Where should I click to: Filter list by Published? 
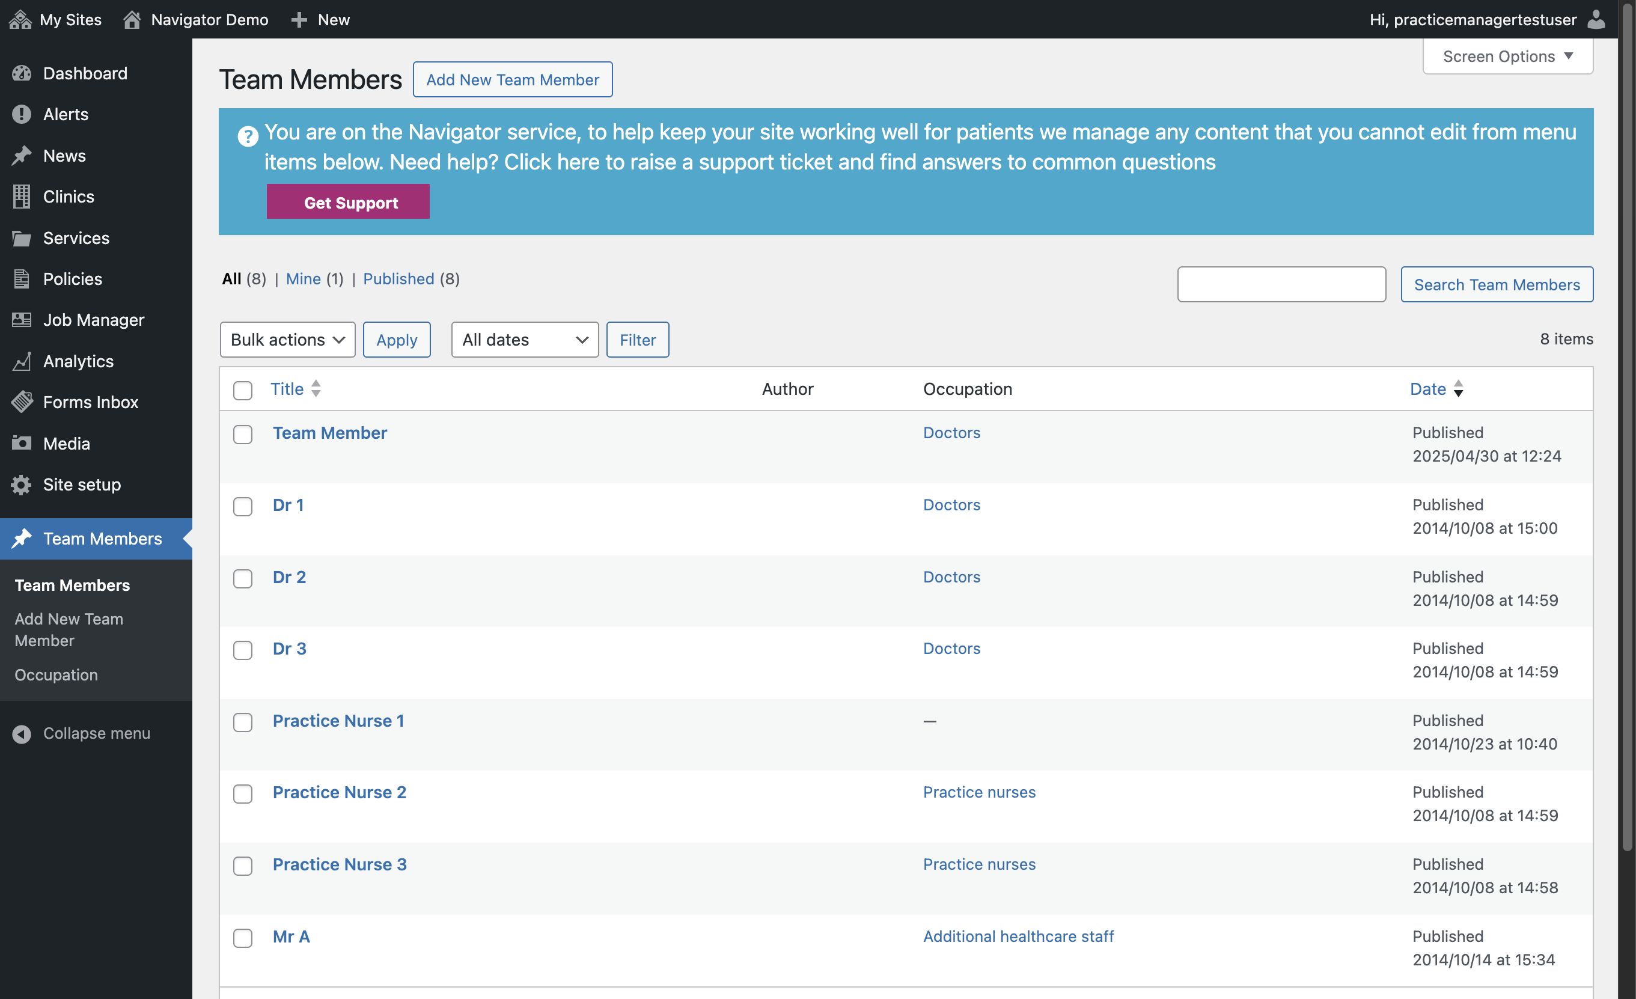click(398, 279)
